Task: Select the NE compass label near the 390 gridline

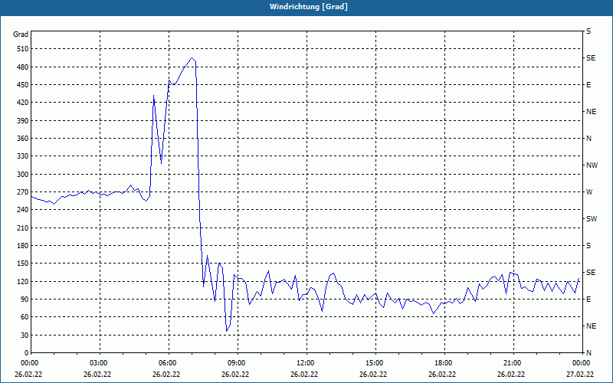Action: click(591, 112)
